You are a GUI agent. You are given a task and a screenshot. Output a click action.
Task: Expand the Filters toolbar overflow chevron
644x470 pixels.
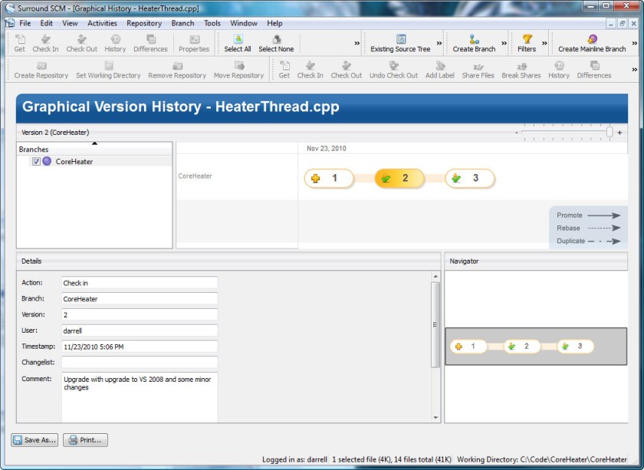[544, 44]
